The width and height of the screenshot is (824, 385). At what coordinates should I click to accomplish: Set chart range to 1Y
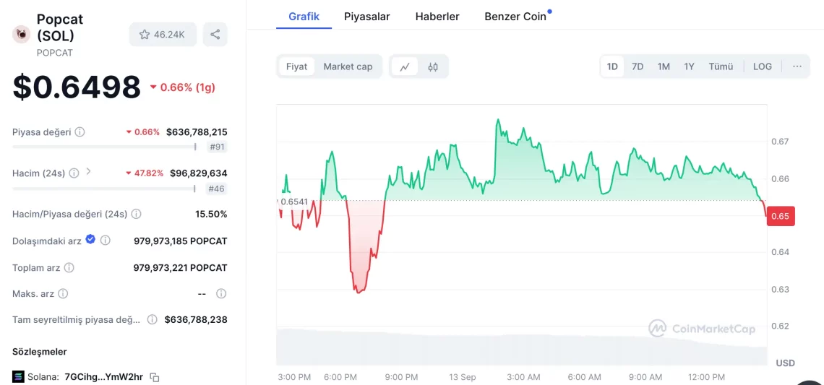[689, 66]
